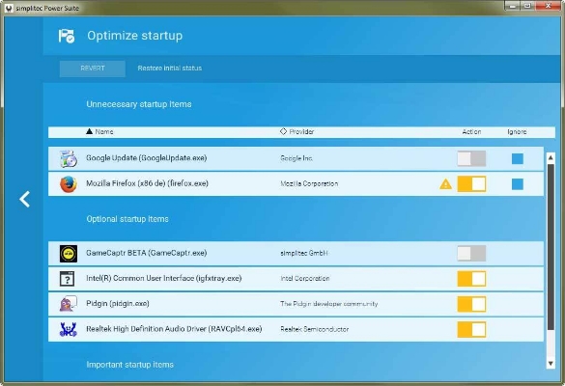
Task: Toggle the Realtek Audio Driver switch
Action: [x=471, y=329]
